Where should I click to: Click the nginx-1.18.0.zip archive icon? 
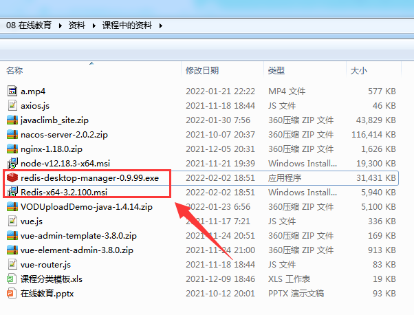click(12, 149)
